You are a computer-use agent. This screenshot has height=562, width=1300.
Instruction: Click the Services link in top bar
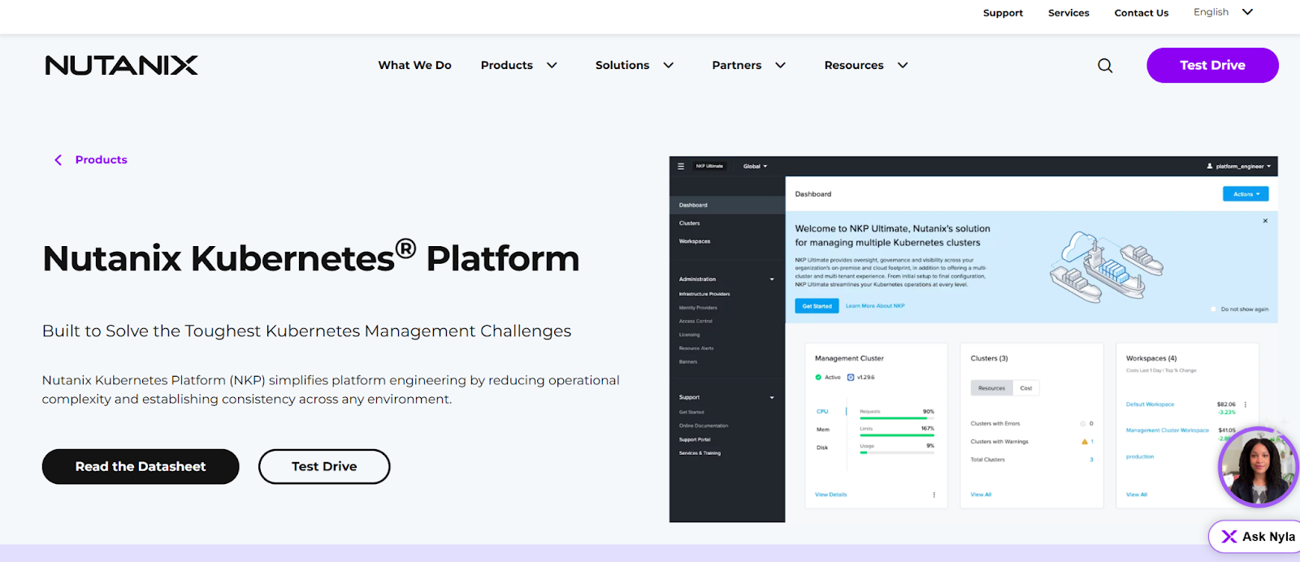(1068, 13)
